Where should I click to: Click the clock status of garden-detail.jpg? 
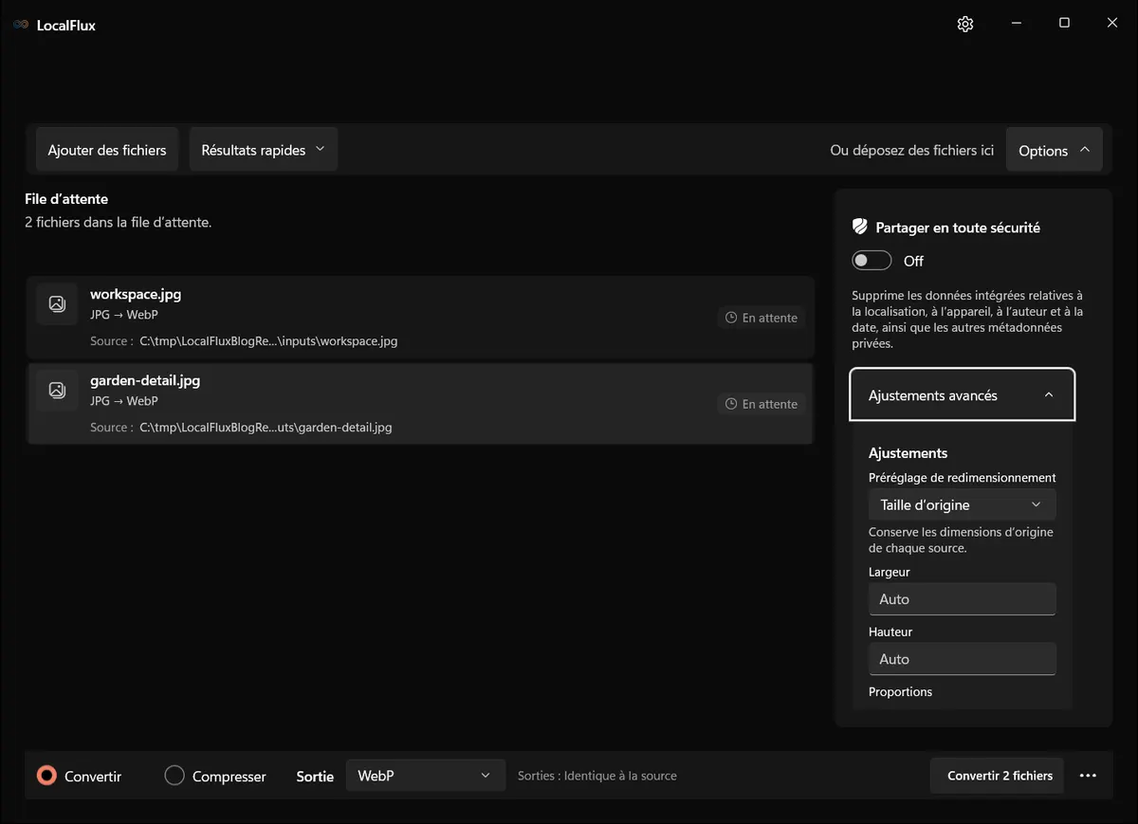pos(762,404)
